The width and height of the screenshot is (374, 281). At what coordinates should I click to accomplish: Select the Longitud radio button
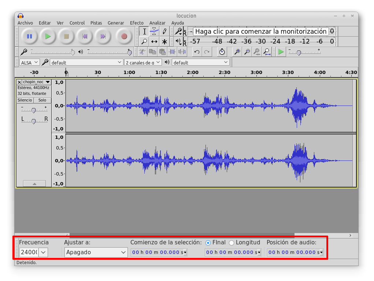pos(232,243)
